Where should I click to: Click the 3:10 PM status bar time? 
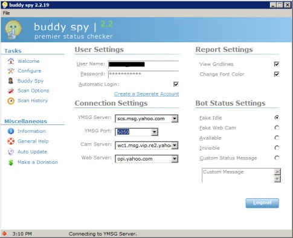[22, 234]
